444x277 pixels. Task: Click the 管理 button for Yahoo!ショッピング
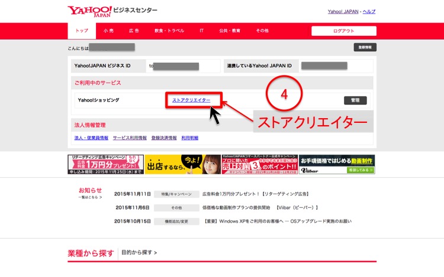(355, 100)
